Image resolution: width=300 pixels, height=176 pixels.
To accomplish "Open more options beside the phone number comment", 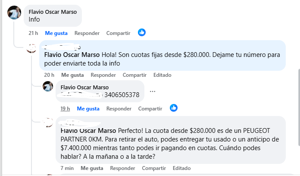I will pyautogui.click(x=153, y=91).
